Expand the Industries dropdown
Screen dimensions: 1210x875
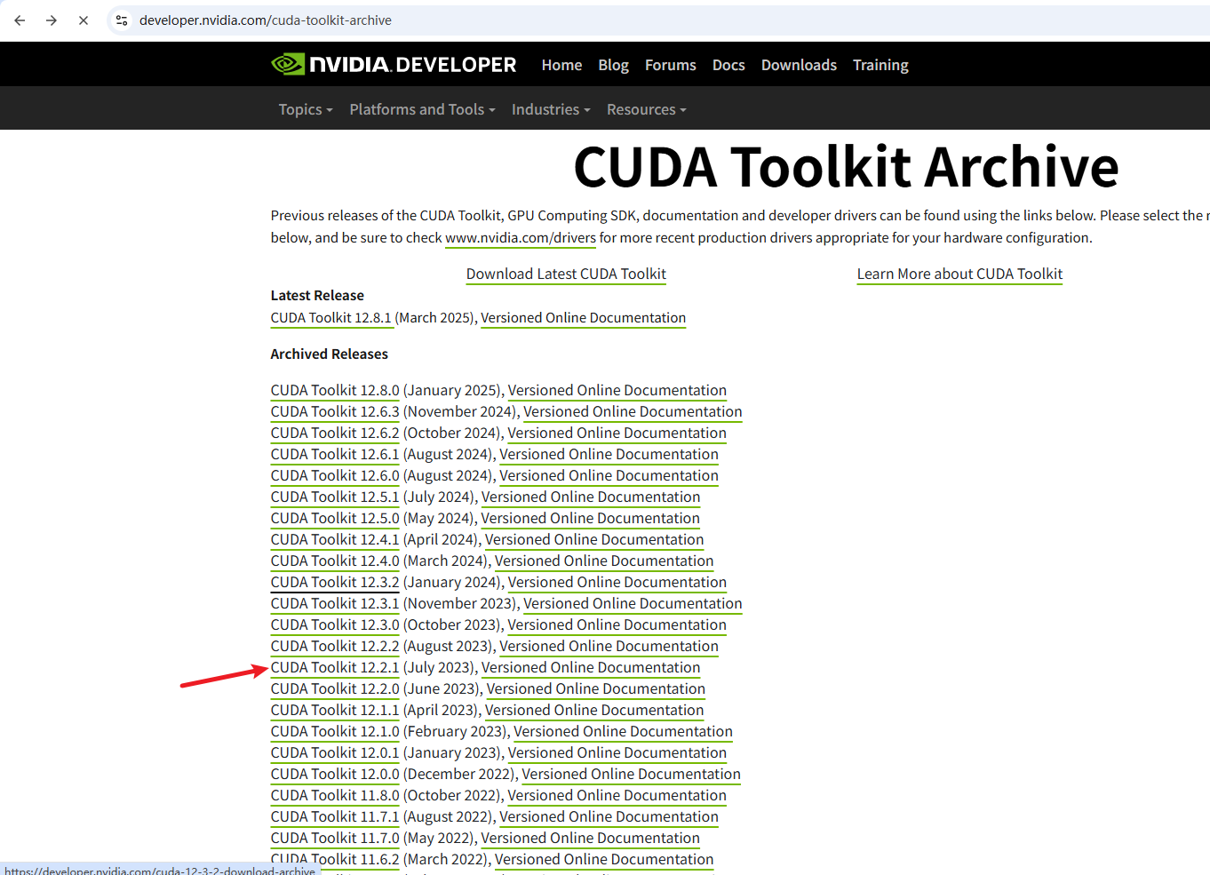pos(551,109)
